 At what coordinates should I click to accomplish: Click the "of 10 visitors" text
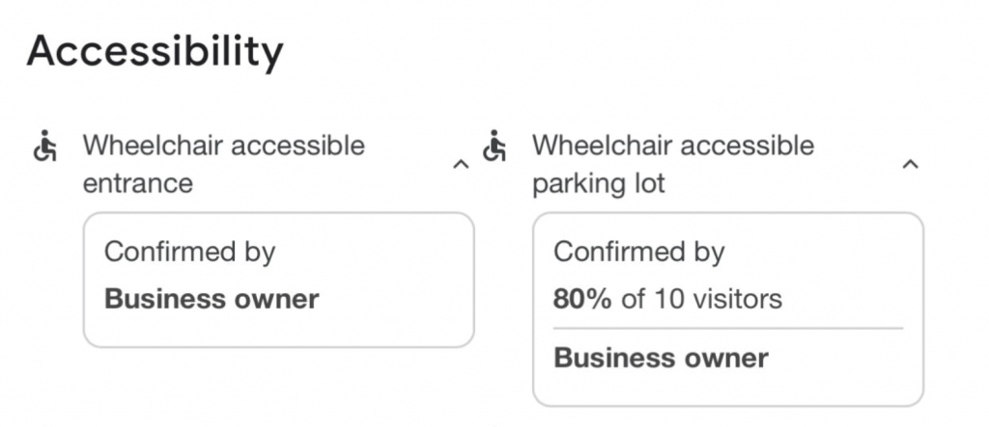tap(701, 299)
